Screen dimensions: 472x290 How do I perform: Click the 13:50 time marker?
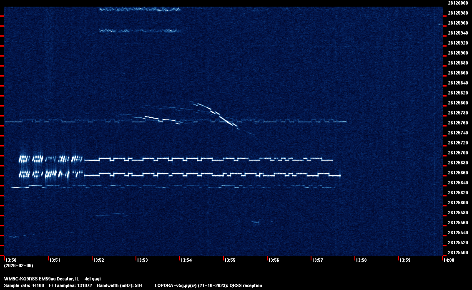click(11, 260)
